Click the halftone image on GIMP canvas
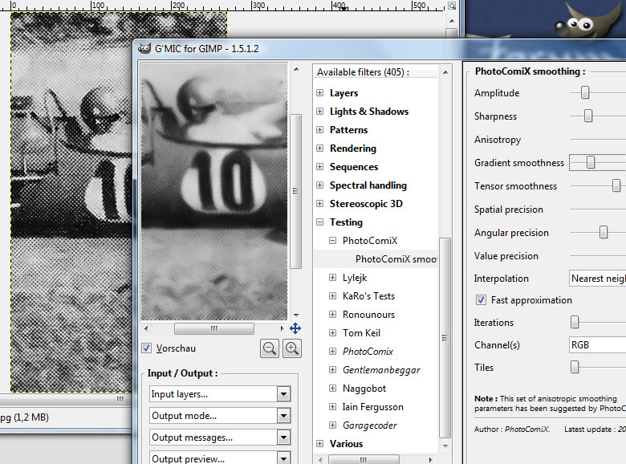Image resolution: width=626 pixels, height=464 pixels. pos(72,201)
